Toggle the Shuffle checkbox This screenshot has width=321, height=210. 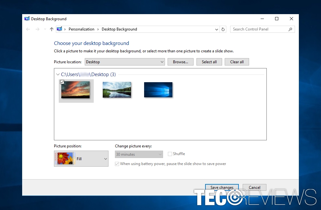coord(170,154)
